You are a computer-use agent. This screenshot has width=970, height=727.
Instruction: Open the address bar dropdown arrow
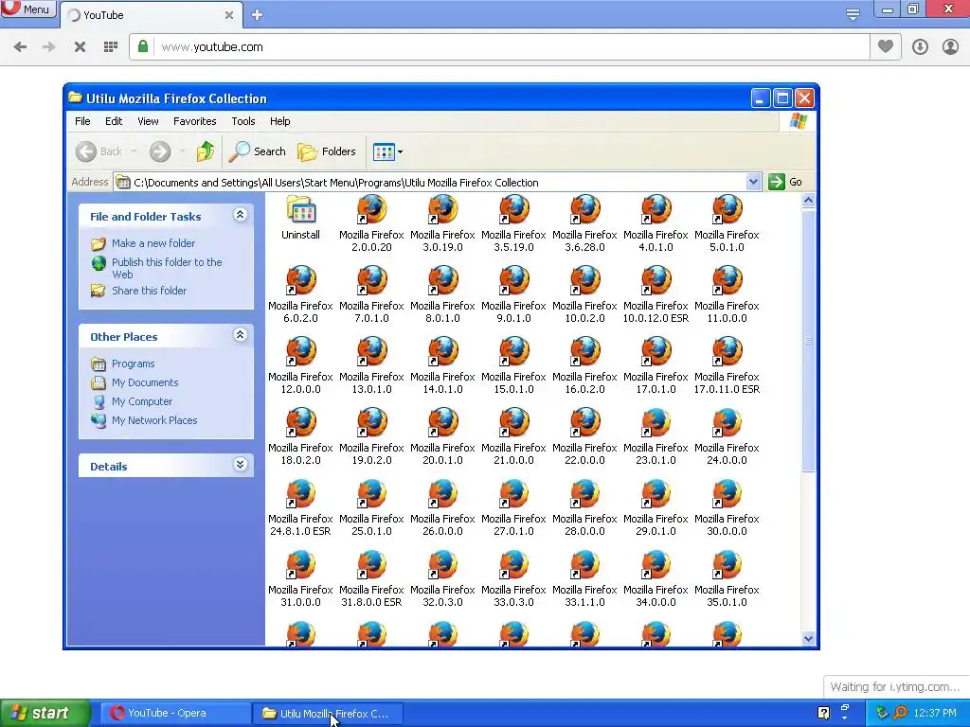[753, 182]
